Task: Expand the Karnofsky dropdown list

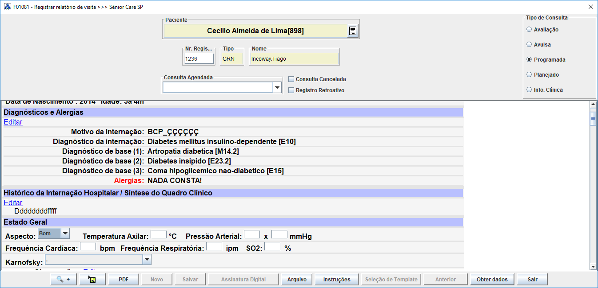Action: (x=147, y=260)
